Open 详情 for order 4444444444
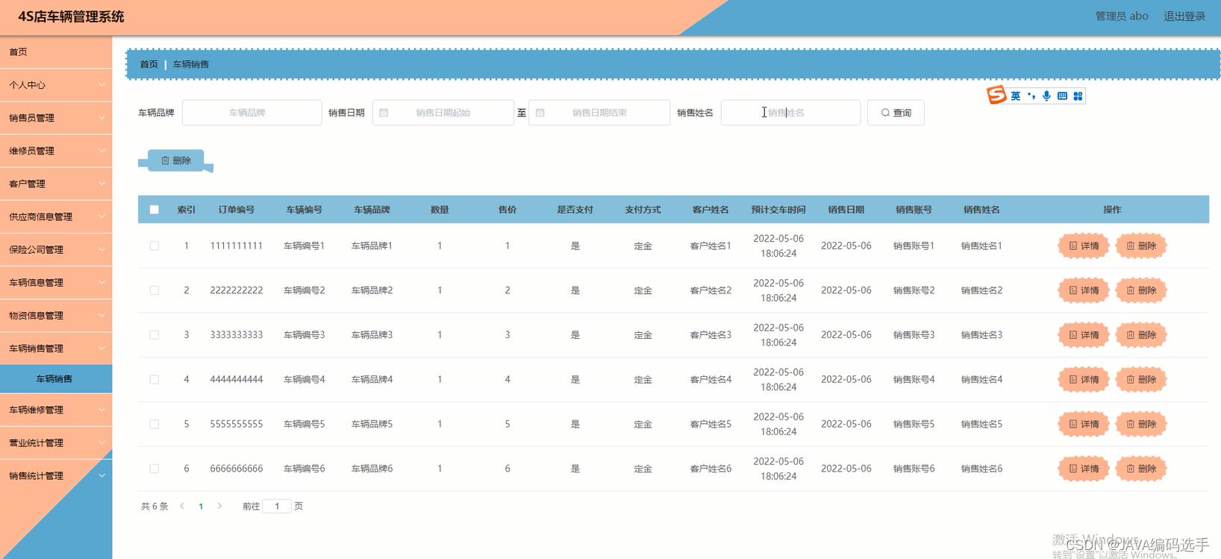The width and height of the screenshot is (1221, 559). (1084, 379)
